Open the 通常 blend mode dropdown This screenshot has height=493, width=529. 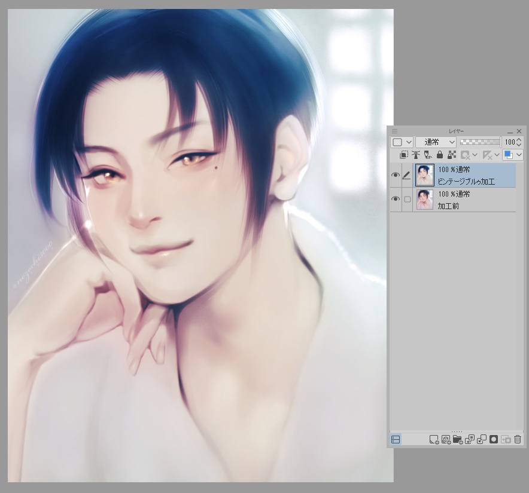(436, 142)
